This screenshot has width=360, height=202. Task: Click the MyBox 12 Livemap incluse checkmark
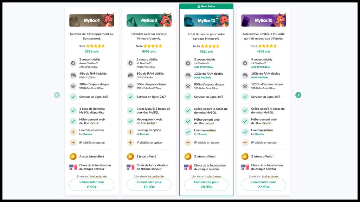pos(188,132)
